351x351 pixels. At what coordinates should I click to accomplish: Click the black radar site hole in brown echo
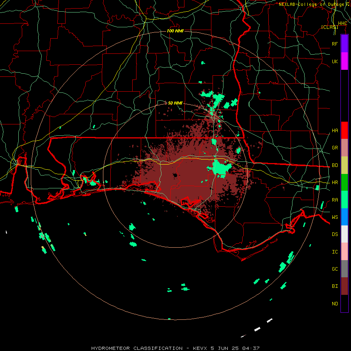[x=175, y=175]
